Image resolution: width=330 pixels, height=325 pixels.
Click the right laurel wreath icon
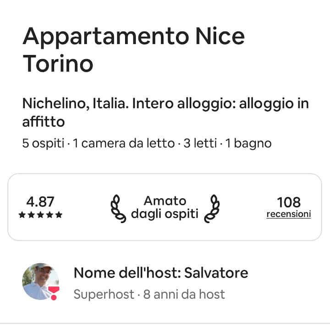(x=212, y=209)
